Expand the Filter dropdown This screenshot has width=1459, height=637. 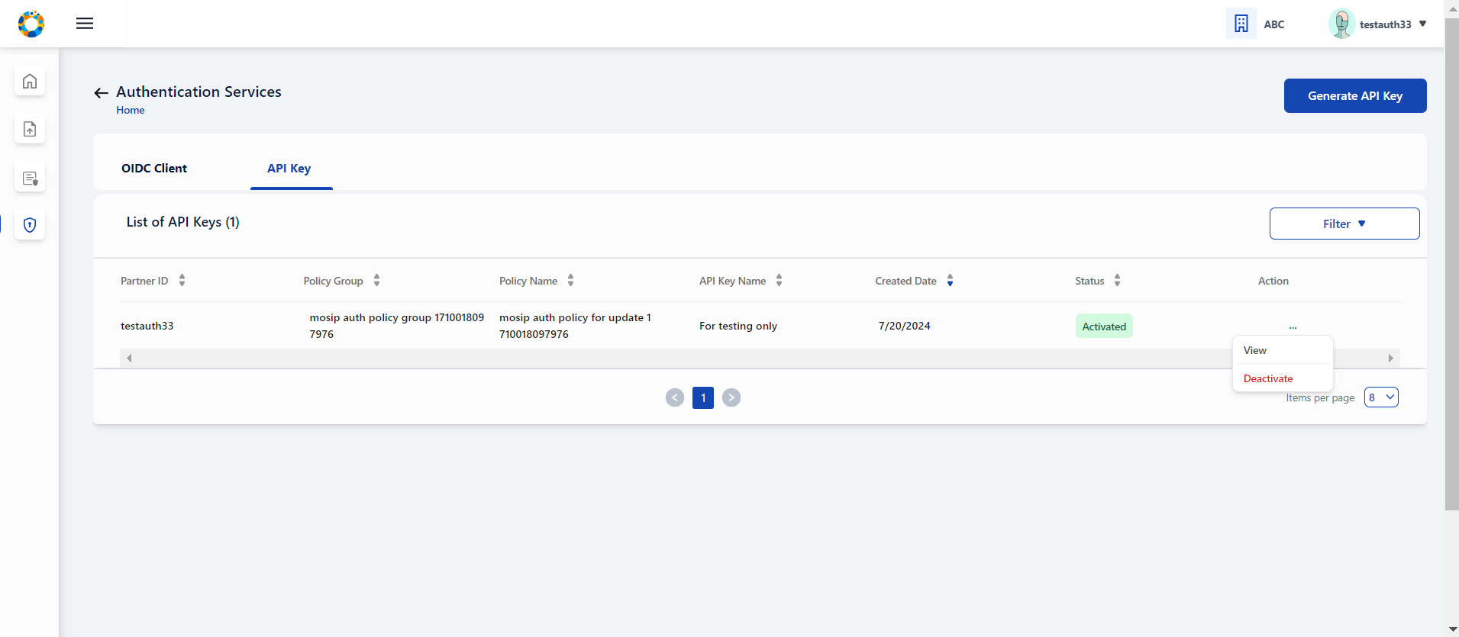pos(1344,224)
